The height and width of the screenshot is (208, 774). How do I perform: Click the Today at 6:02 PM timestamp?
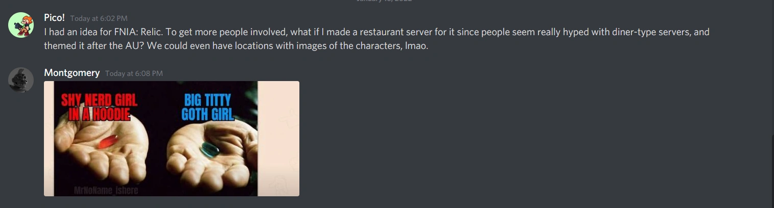99,18
